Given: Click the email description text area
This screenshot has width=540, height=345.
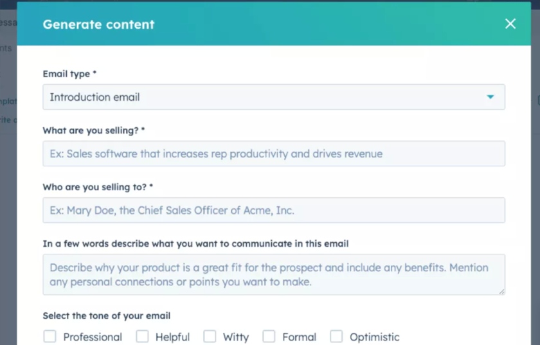Looking at the screenshot, I should [x=273, y=274].
